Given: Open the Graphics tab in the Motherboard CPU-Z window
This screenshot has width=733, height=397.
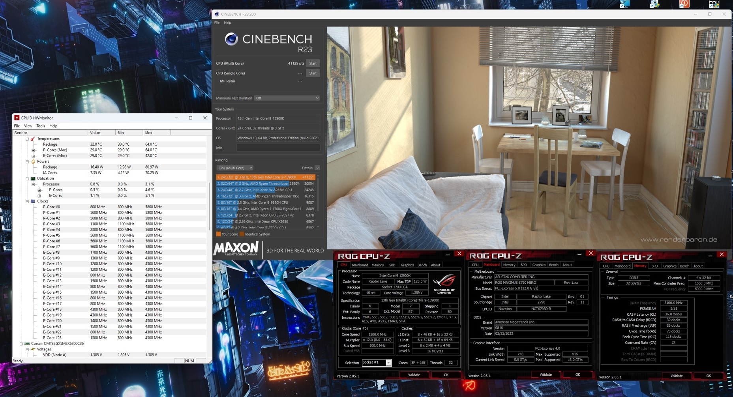Looking at the screenshot, I should click(x=538, y=265).
